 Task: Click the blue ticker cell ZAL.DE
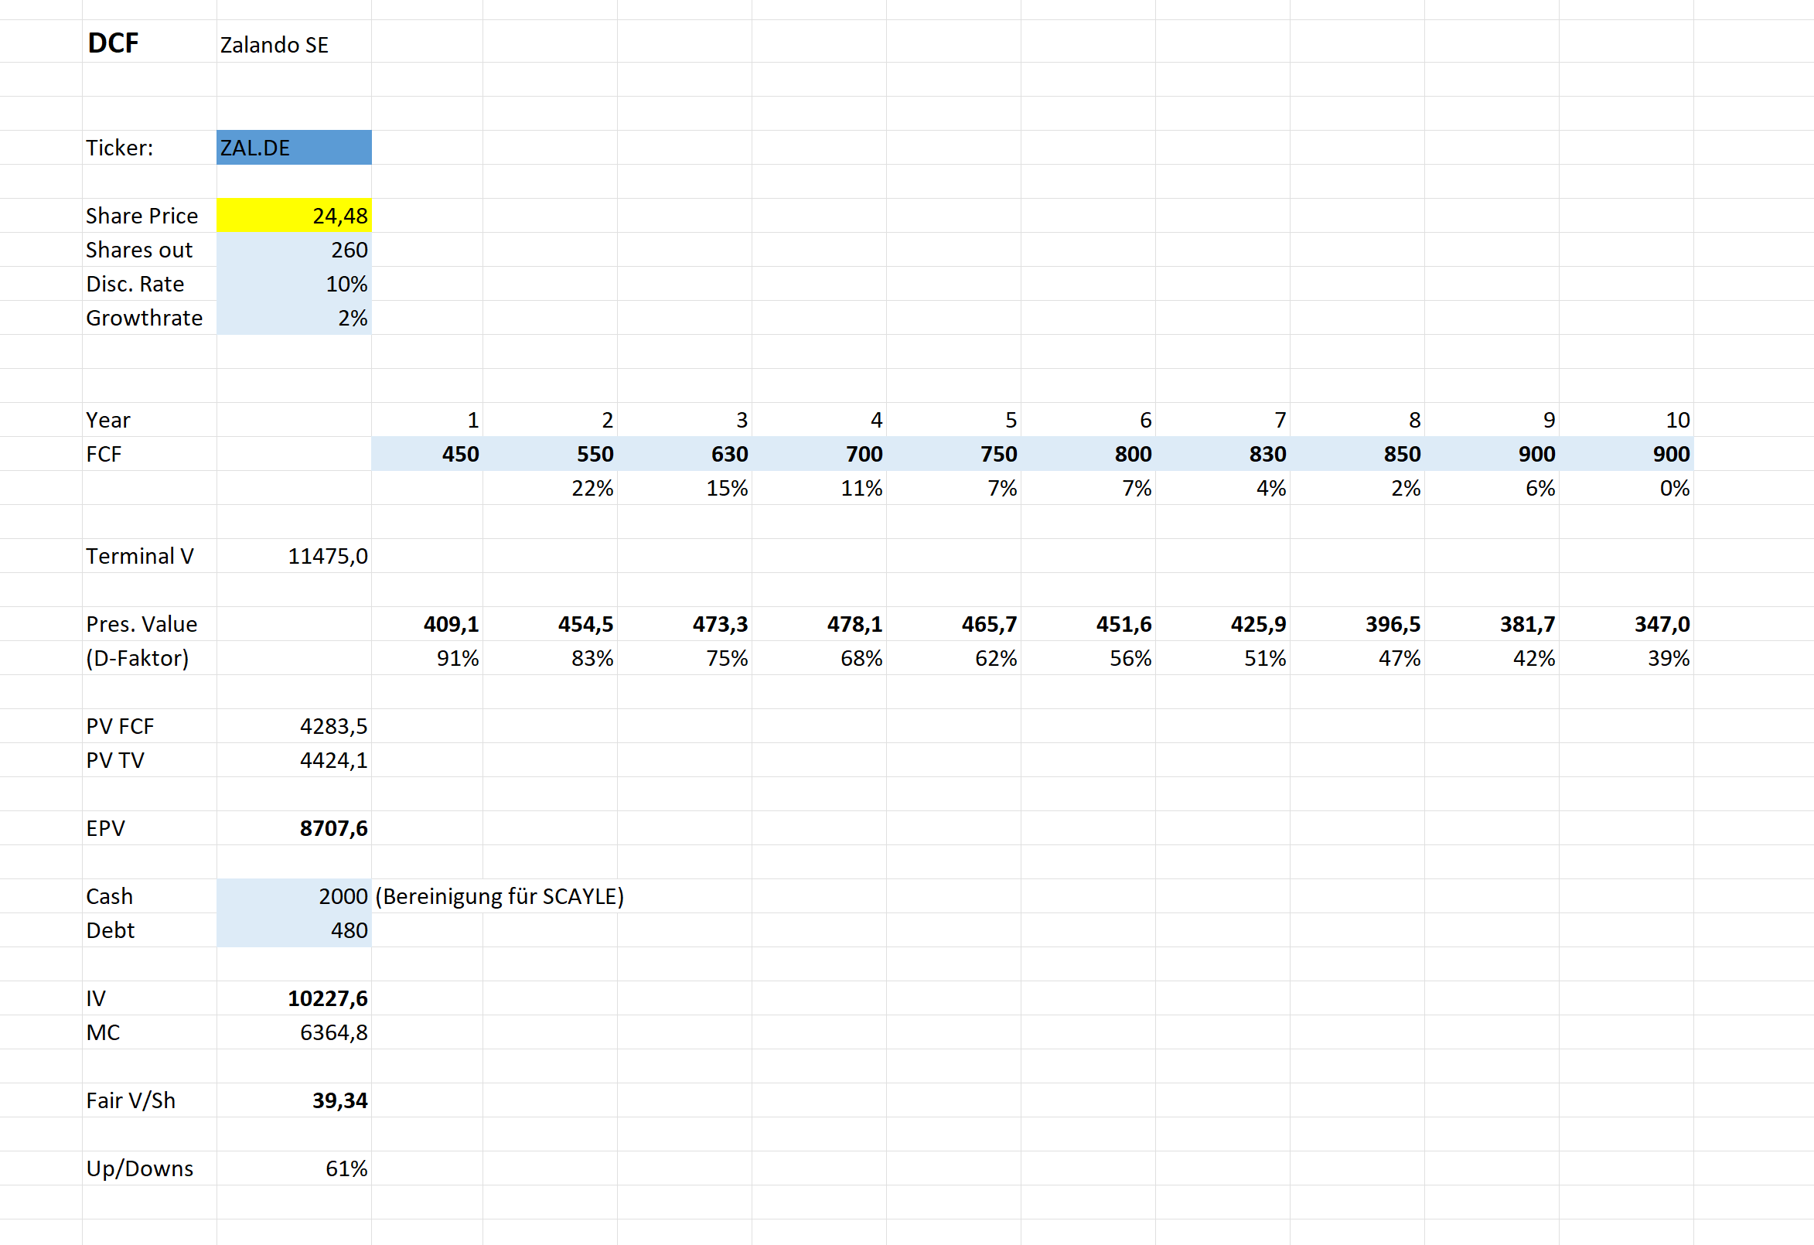[294, 148]
